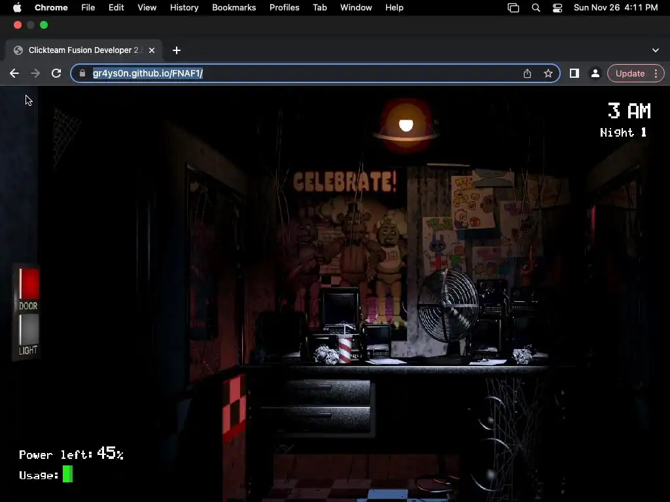Image resolution: width=670 pixels, height=502 pixels.
Task: Toggle the red DOOR button
Action: (29, 284)
